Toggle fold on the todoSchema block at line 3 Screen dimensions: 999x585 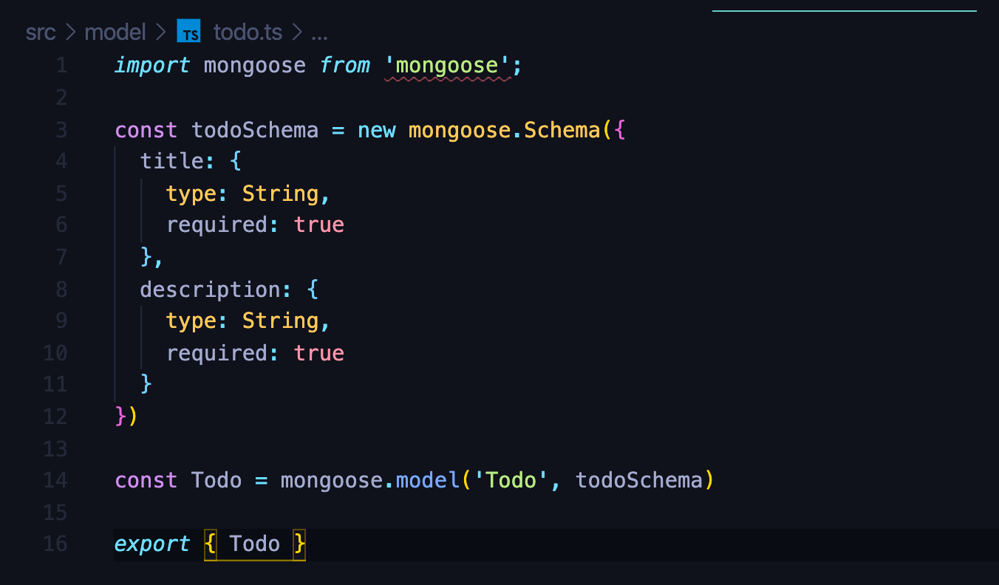point(95,129)
